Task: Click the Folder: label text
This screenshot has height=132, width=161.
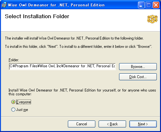Action: [14, 60]
